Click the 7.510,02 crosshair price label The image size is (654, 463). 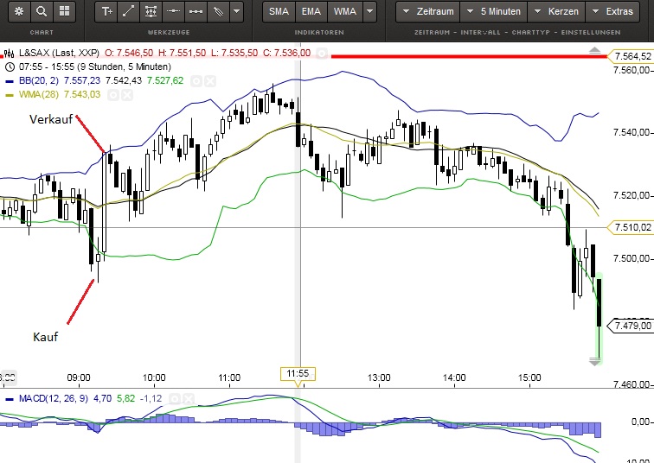[x=632, y=227]
